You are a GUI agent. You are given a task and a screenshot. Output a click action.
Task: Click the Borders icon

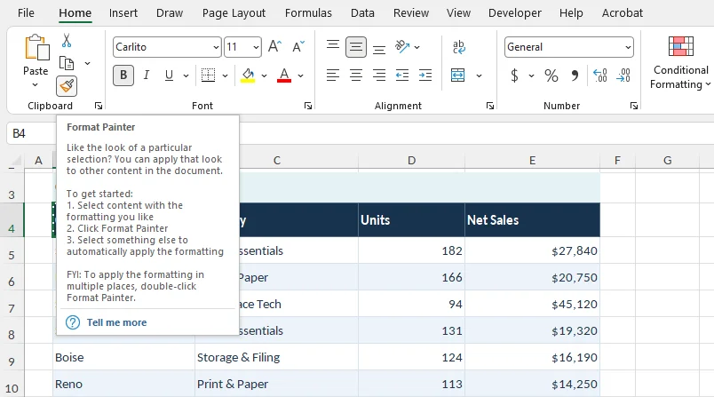coord(208,75)
